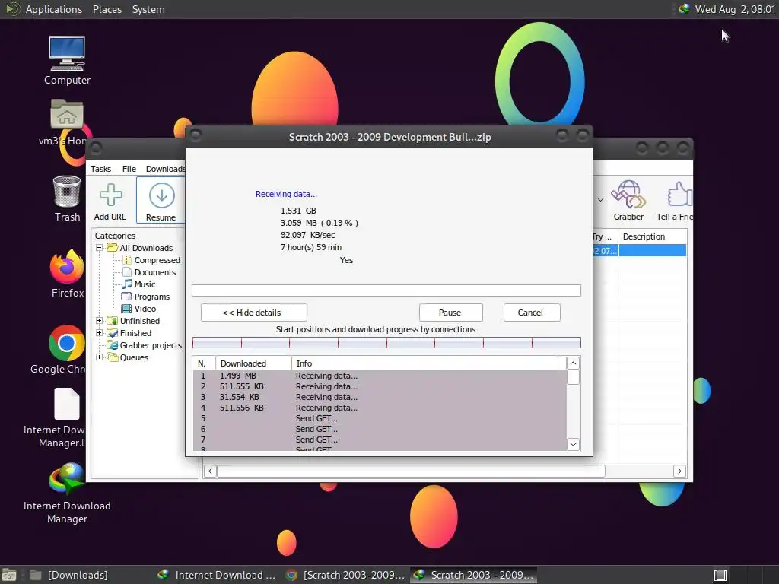779x584 pixels.
Task: Open the toolbar overflow dropdown arrow
Action: coord(601,200)
